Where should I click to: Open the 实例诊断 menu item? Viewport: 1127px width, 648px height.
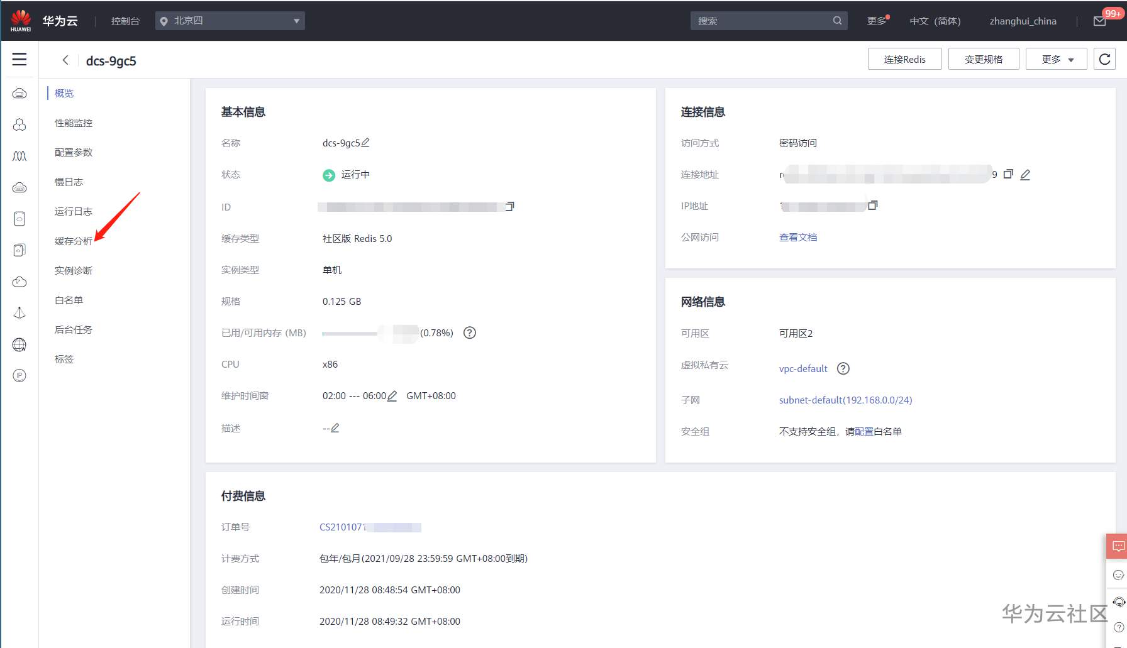(74, 270)
